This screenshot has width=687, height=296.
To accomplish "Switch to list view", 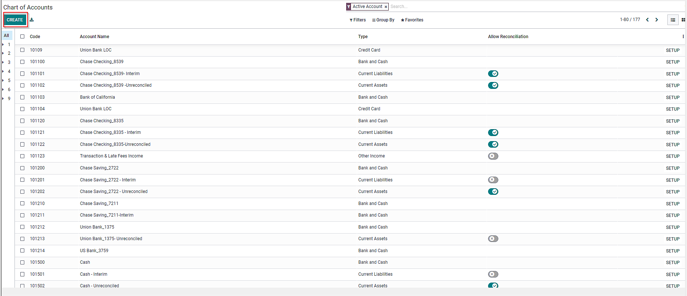I will coord(673,20).
